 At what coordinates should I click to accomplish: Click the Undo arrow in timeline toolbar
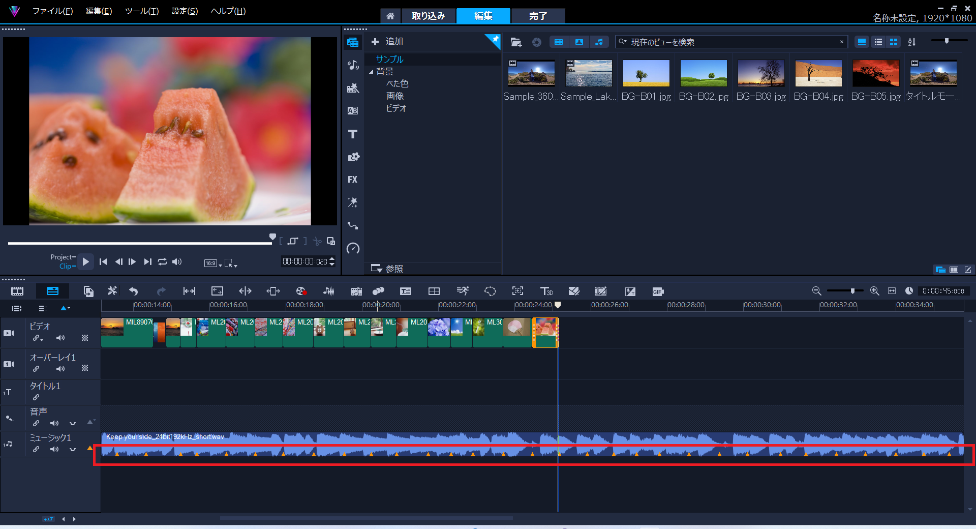(134, 291)
